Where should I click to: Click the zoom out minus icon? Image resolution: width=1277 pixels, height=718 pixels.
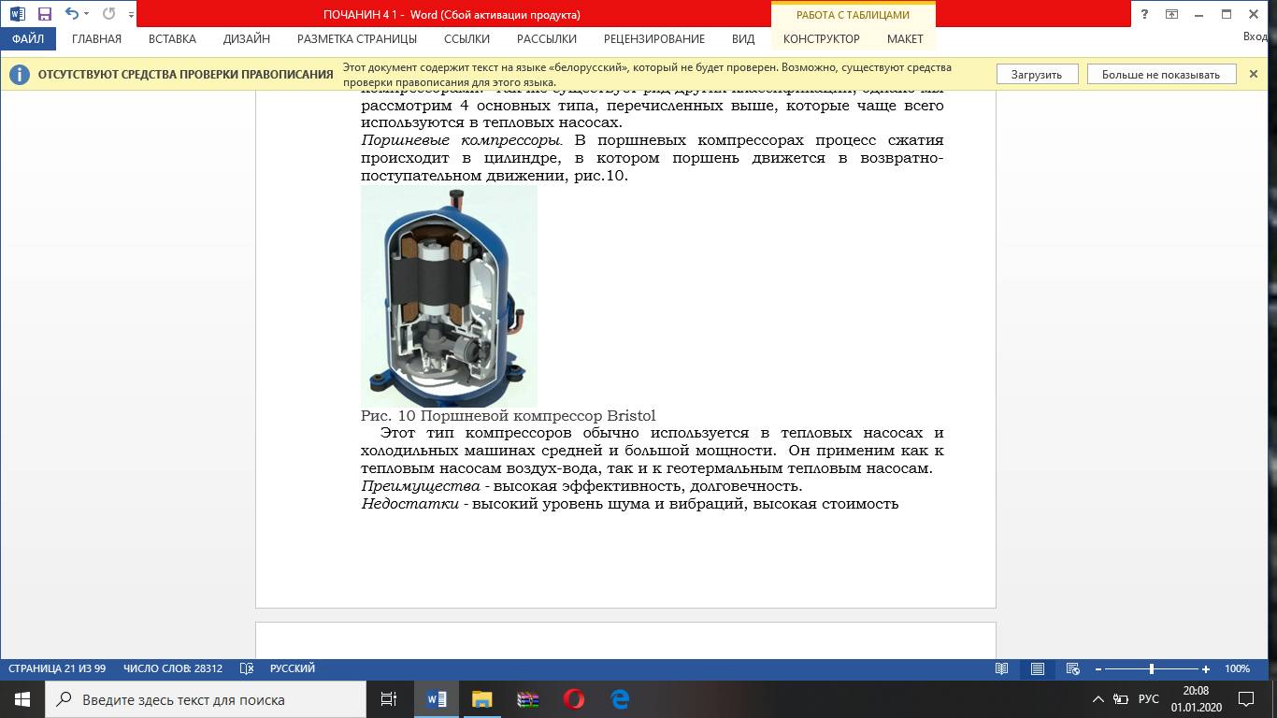(x=1098, y=669)
